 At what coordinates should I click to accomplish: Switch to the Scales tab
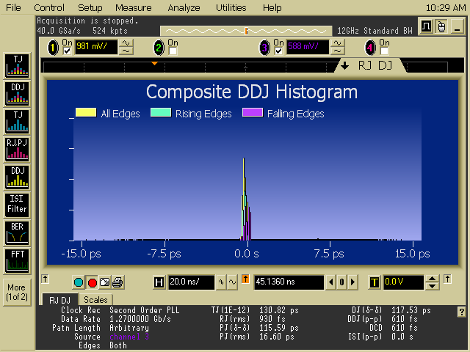click(95, 299)
